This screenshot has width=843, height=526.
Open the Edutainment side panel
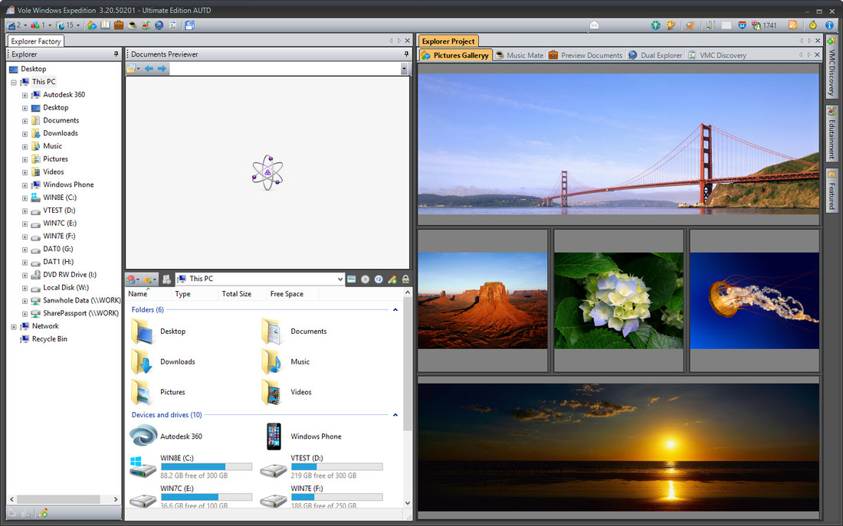(x=832, y=133)
